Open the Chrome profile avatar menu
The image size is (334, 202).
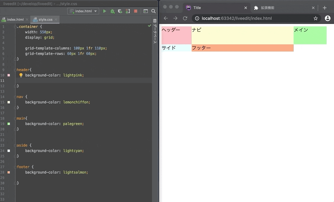click(328, 18)
